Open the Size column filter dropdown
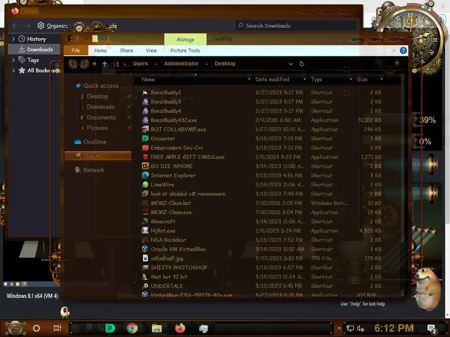Viewport: 450px width, 337px height. click(x=381, y=79)
